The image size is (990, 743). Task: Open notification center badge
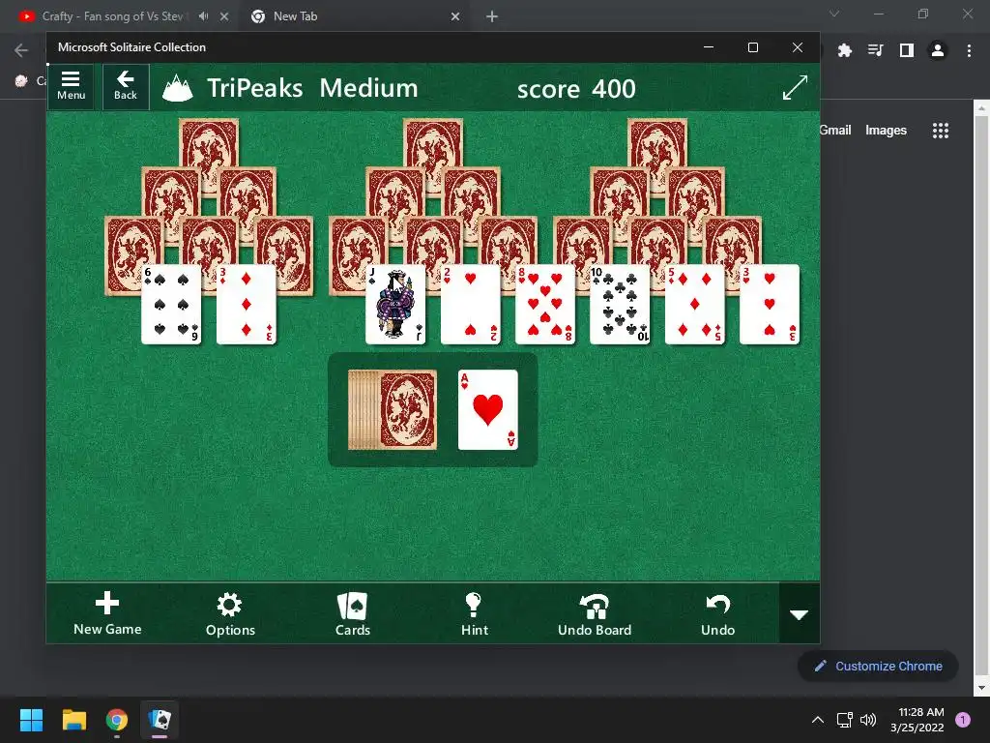(x=963, y=719)
